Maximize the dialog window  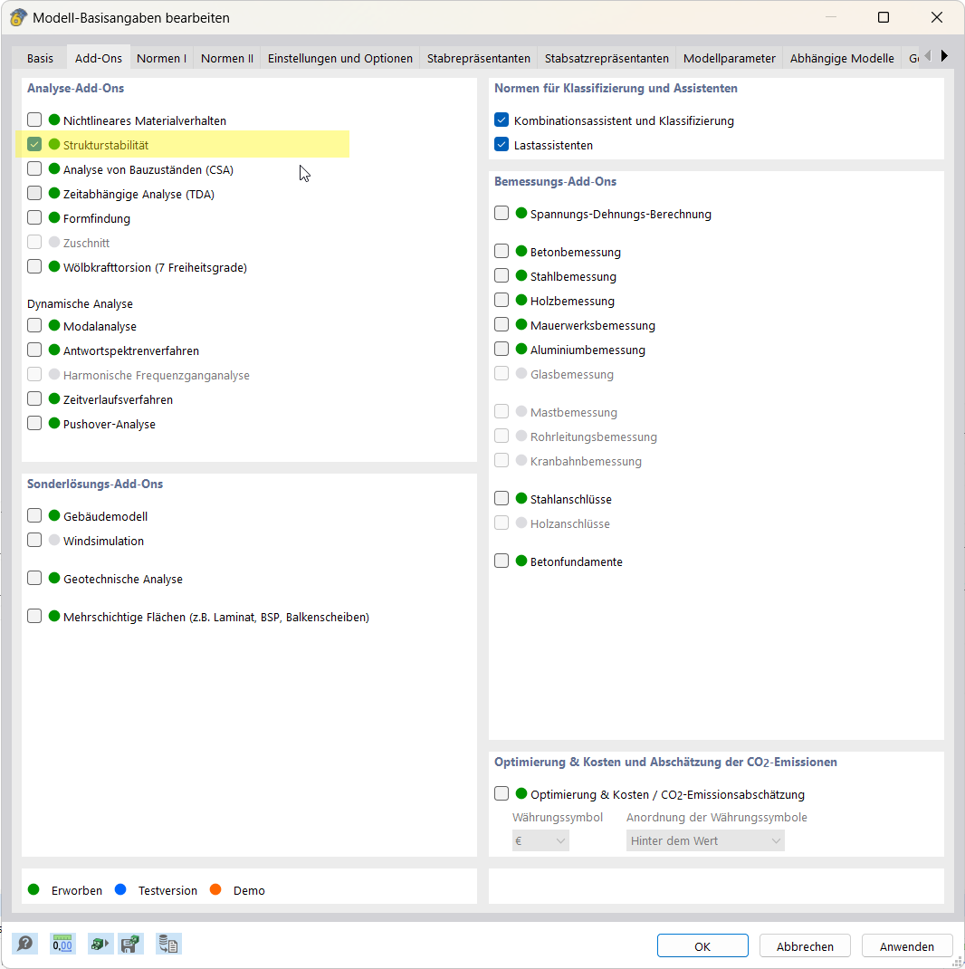pos(884,17)
